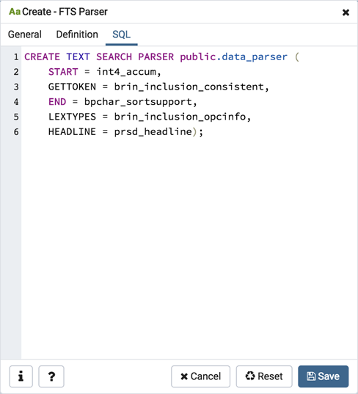
Task: Cancel the FTS Parser creation
Action: pos(200,376)
